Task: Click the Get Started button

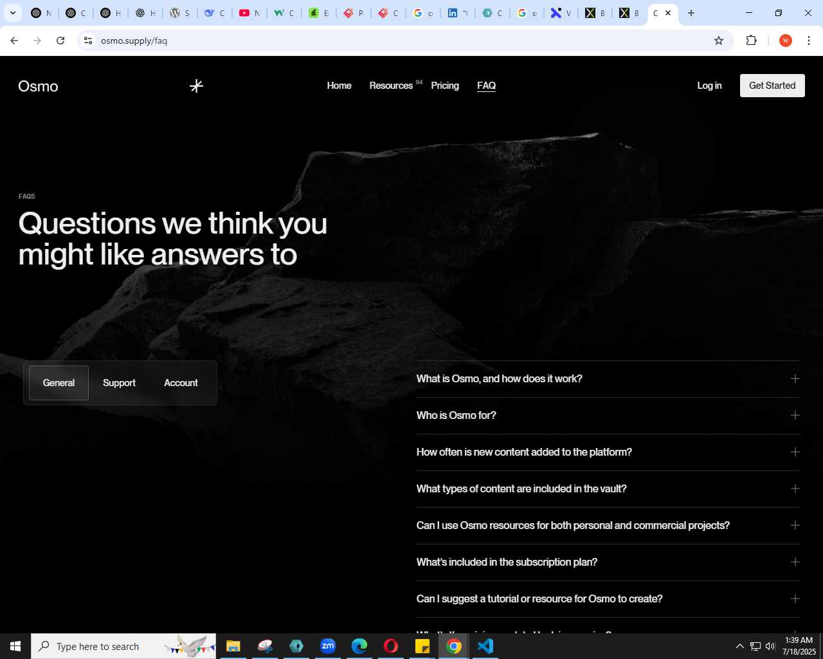Action: click(772, 86)
